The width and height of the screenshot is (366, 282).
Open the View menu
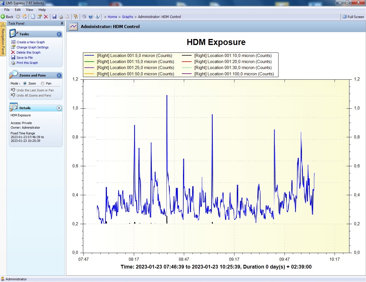(x=29, y=10)
